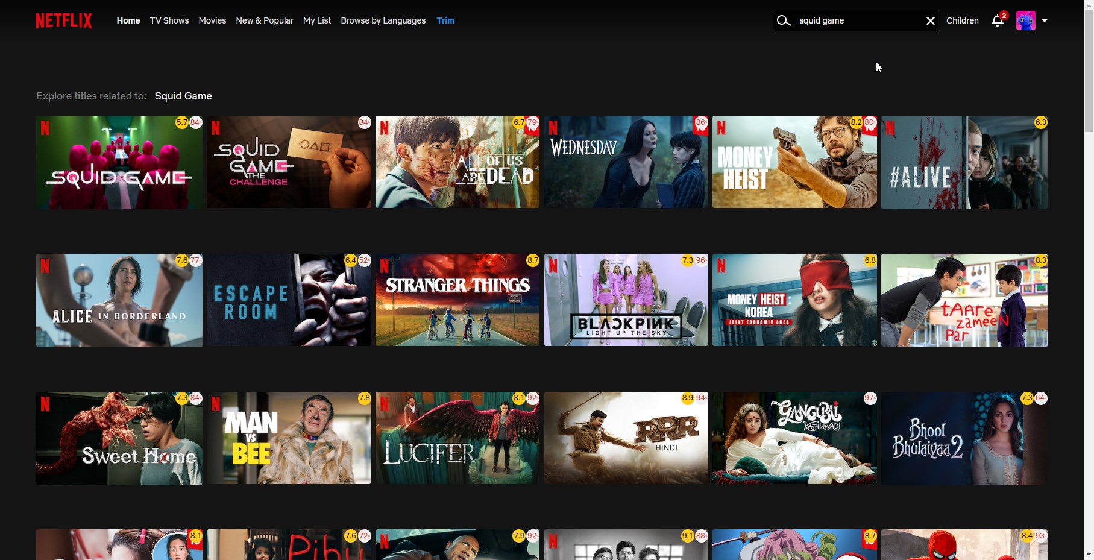Open the Children profile link

click(x=963, y=20)
